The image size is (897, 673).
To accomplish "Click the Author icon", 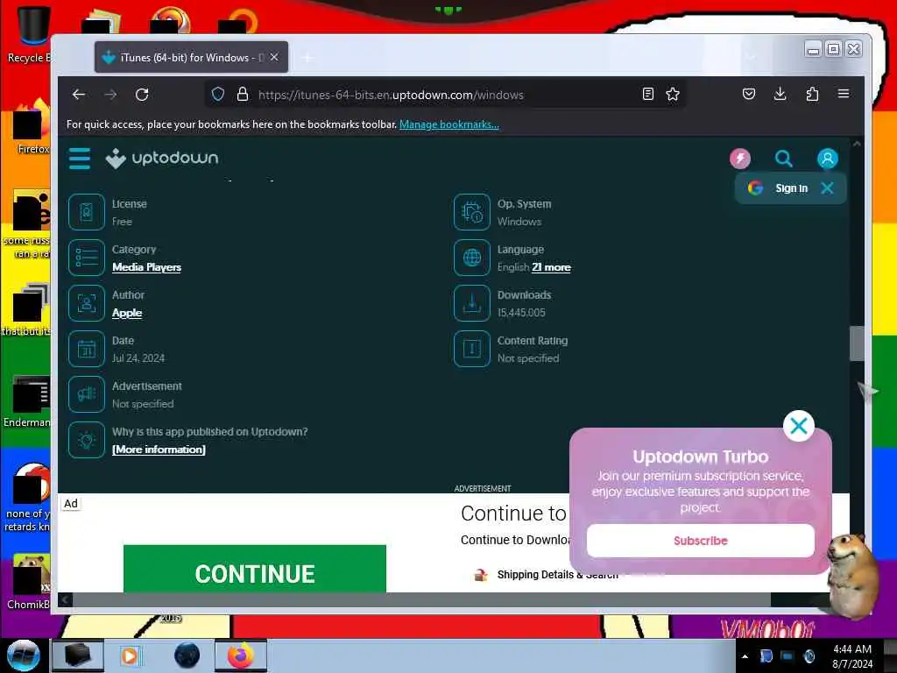I will (x=87, y=303).
